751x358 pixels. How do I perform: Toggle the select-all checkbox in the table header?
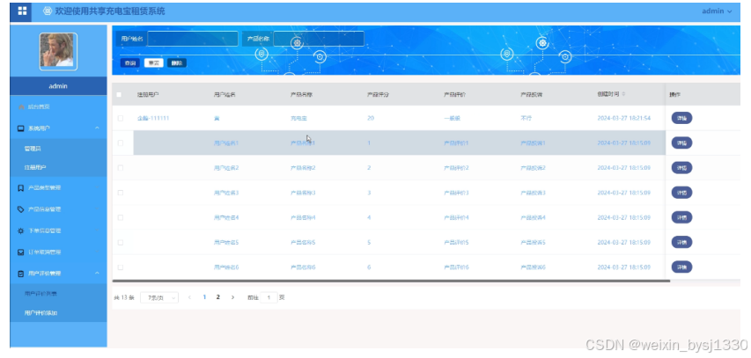[x=119, y=95]
